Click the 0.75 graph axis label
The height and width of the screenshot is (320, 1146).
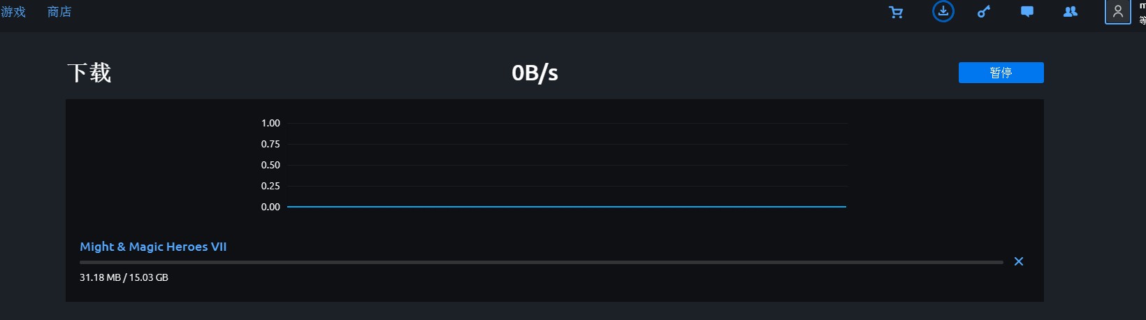[x=270, y=144]
